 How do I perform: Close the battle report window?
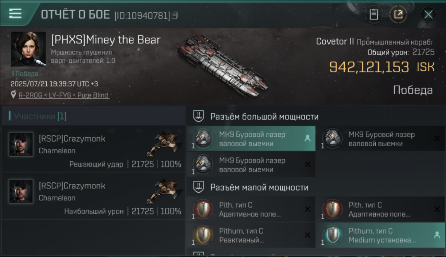point(428,14)
